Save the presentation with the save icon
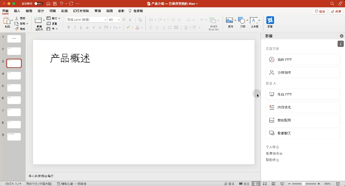Image resolution: width=345 pixels, height=186 pixels. pyautogui.click(x=55, y=4)
